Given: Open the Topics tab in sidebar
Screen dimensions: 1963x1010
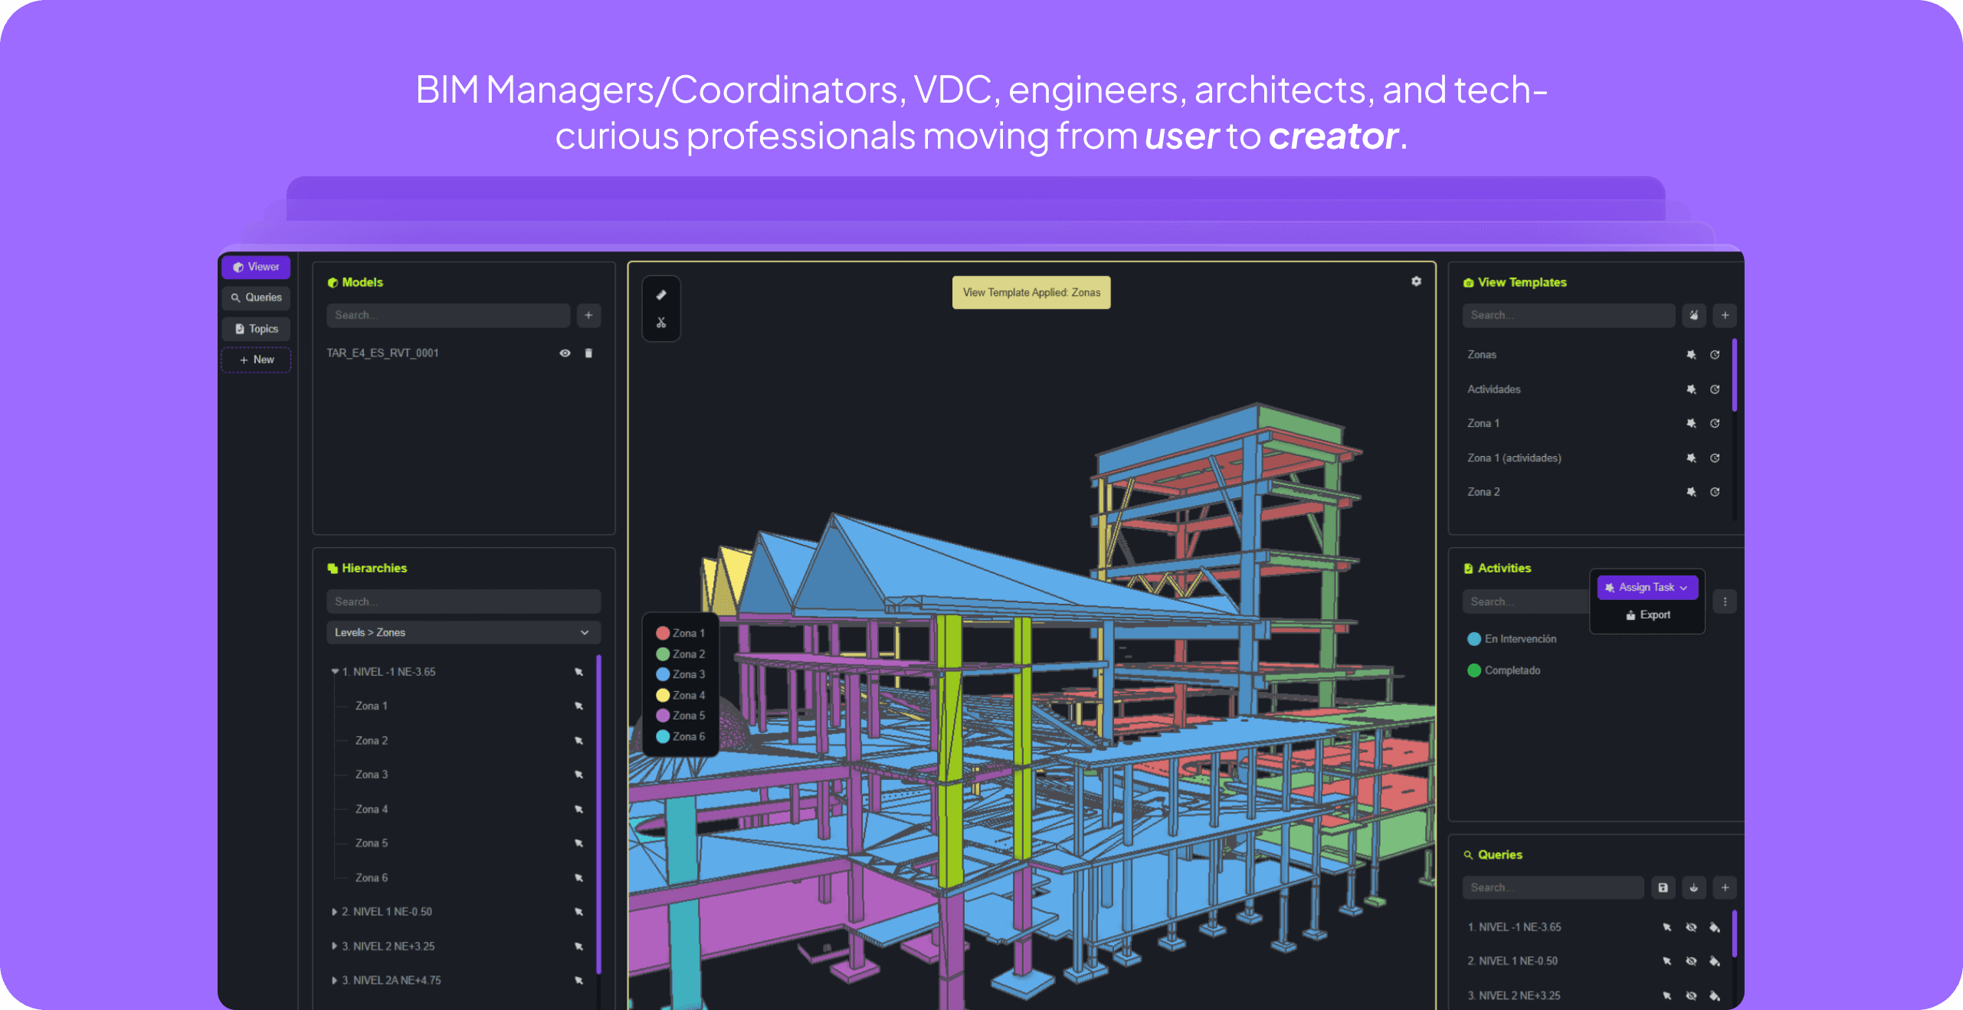Looking at the screenshot, I should click(x=257, y=329).
